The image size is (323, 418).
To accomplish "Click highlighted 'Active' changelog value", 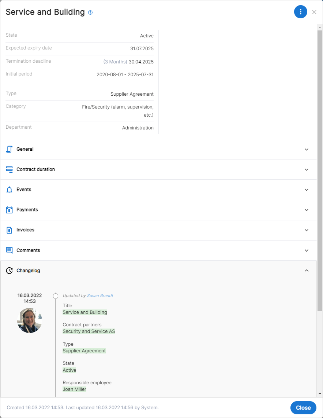I will coord(70,370).
